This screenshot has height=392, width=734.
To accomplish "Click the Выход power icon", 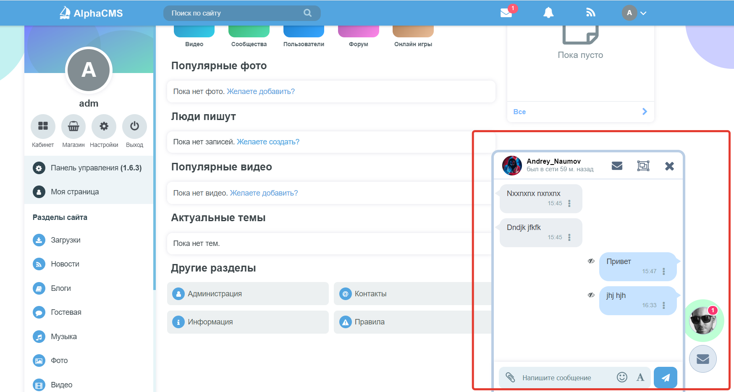I will click(x=134, y=126).
